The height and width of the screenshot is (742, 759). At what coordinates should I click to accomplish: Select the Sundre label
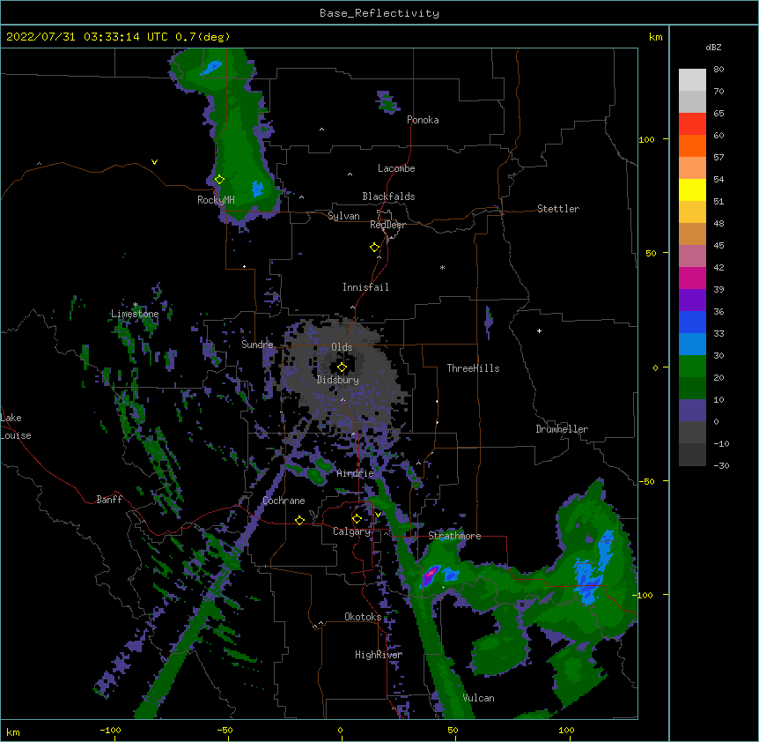coord(257,345)
